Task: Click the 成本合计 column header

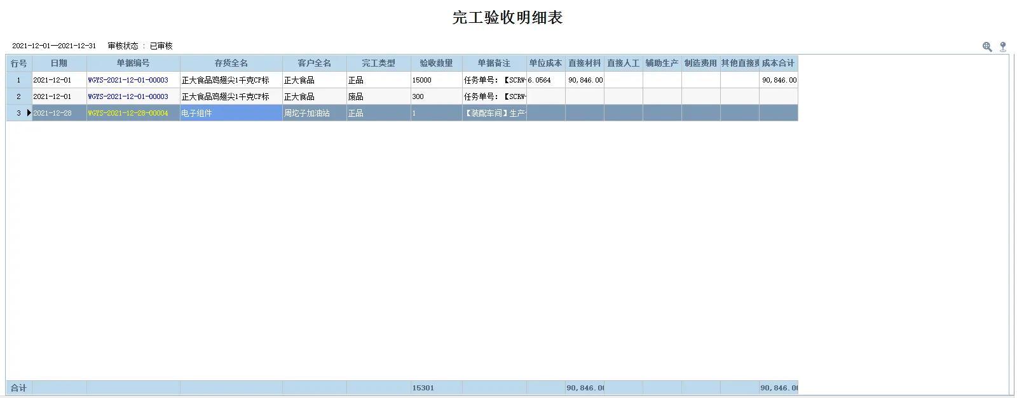Action: tap(779, 63)
